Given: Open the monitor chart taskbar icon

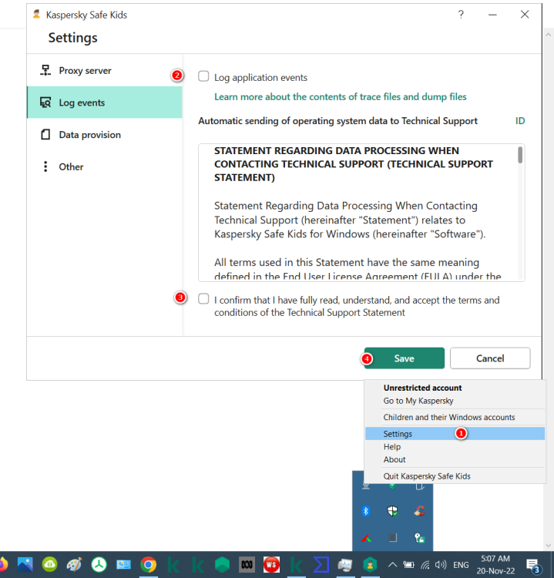Looking at the screenshot, I should click(345, 564).
